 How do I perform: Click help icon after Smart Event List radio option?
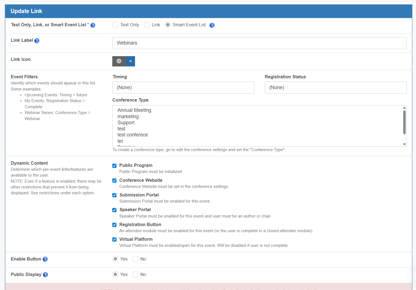(212, 25)
